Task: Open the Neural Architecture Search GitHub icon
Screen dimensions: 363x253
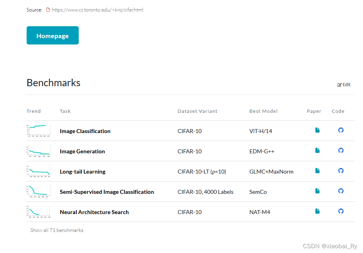Action: tap(341, 211)
